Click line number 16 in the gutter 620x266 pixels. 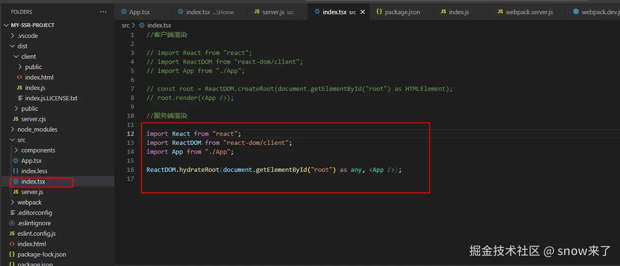pos(131,169)
